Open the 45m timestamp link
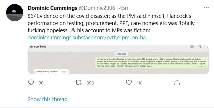 124,8
